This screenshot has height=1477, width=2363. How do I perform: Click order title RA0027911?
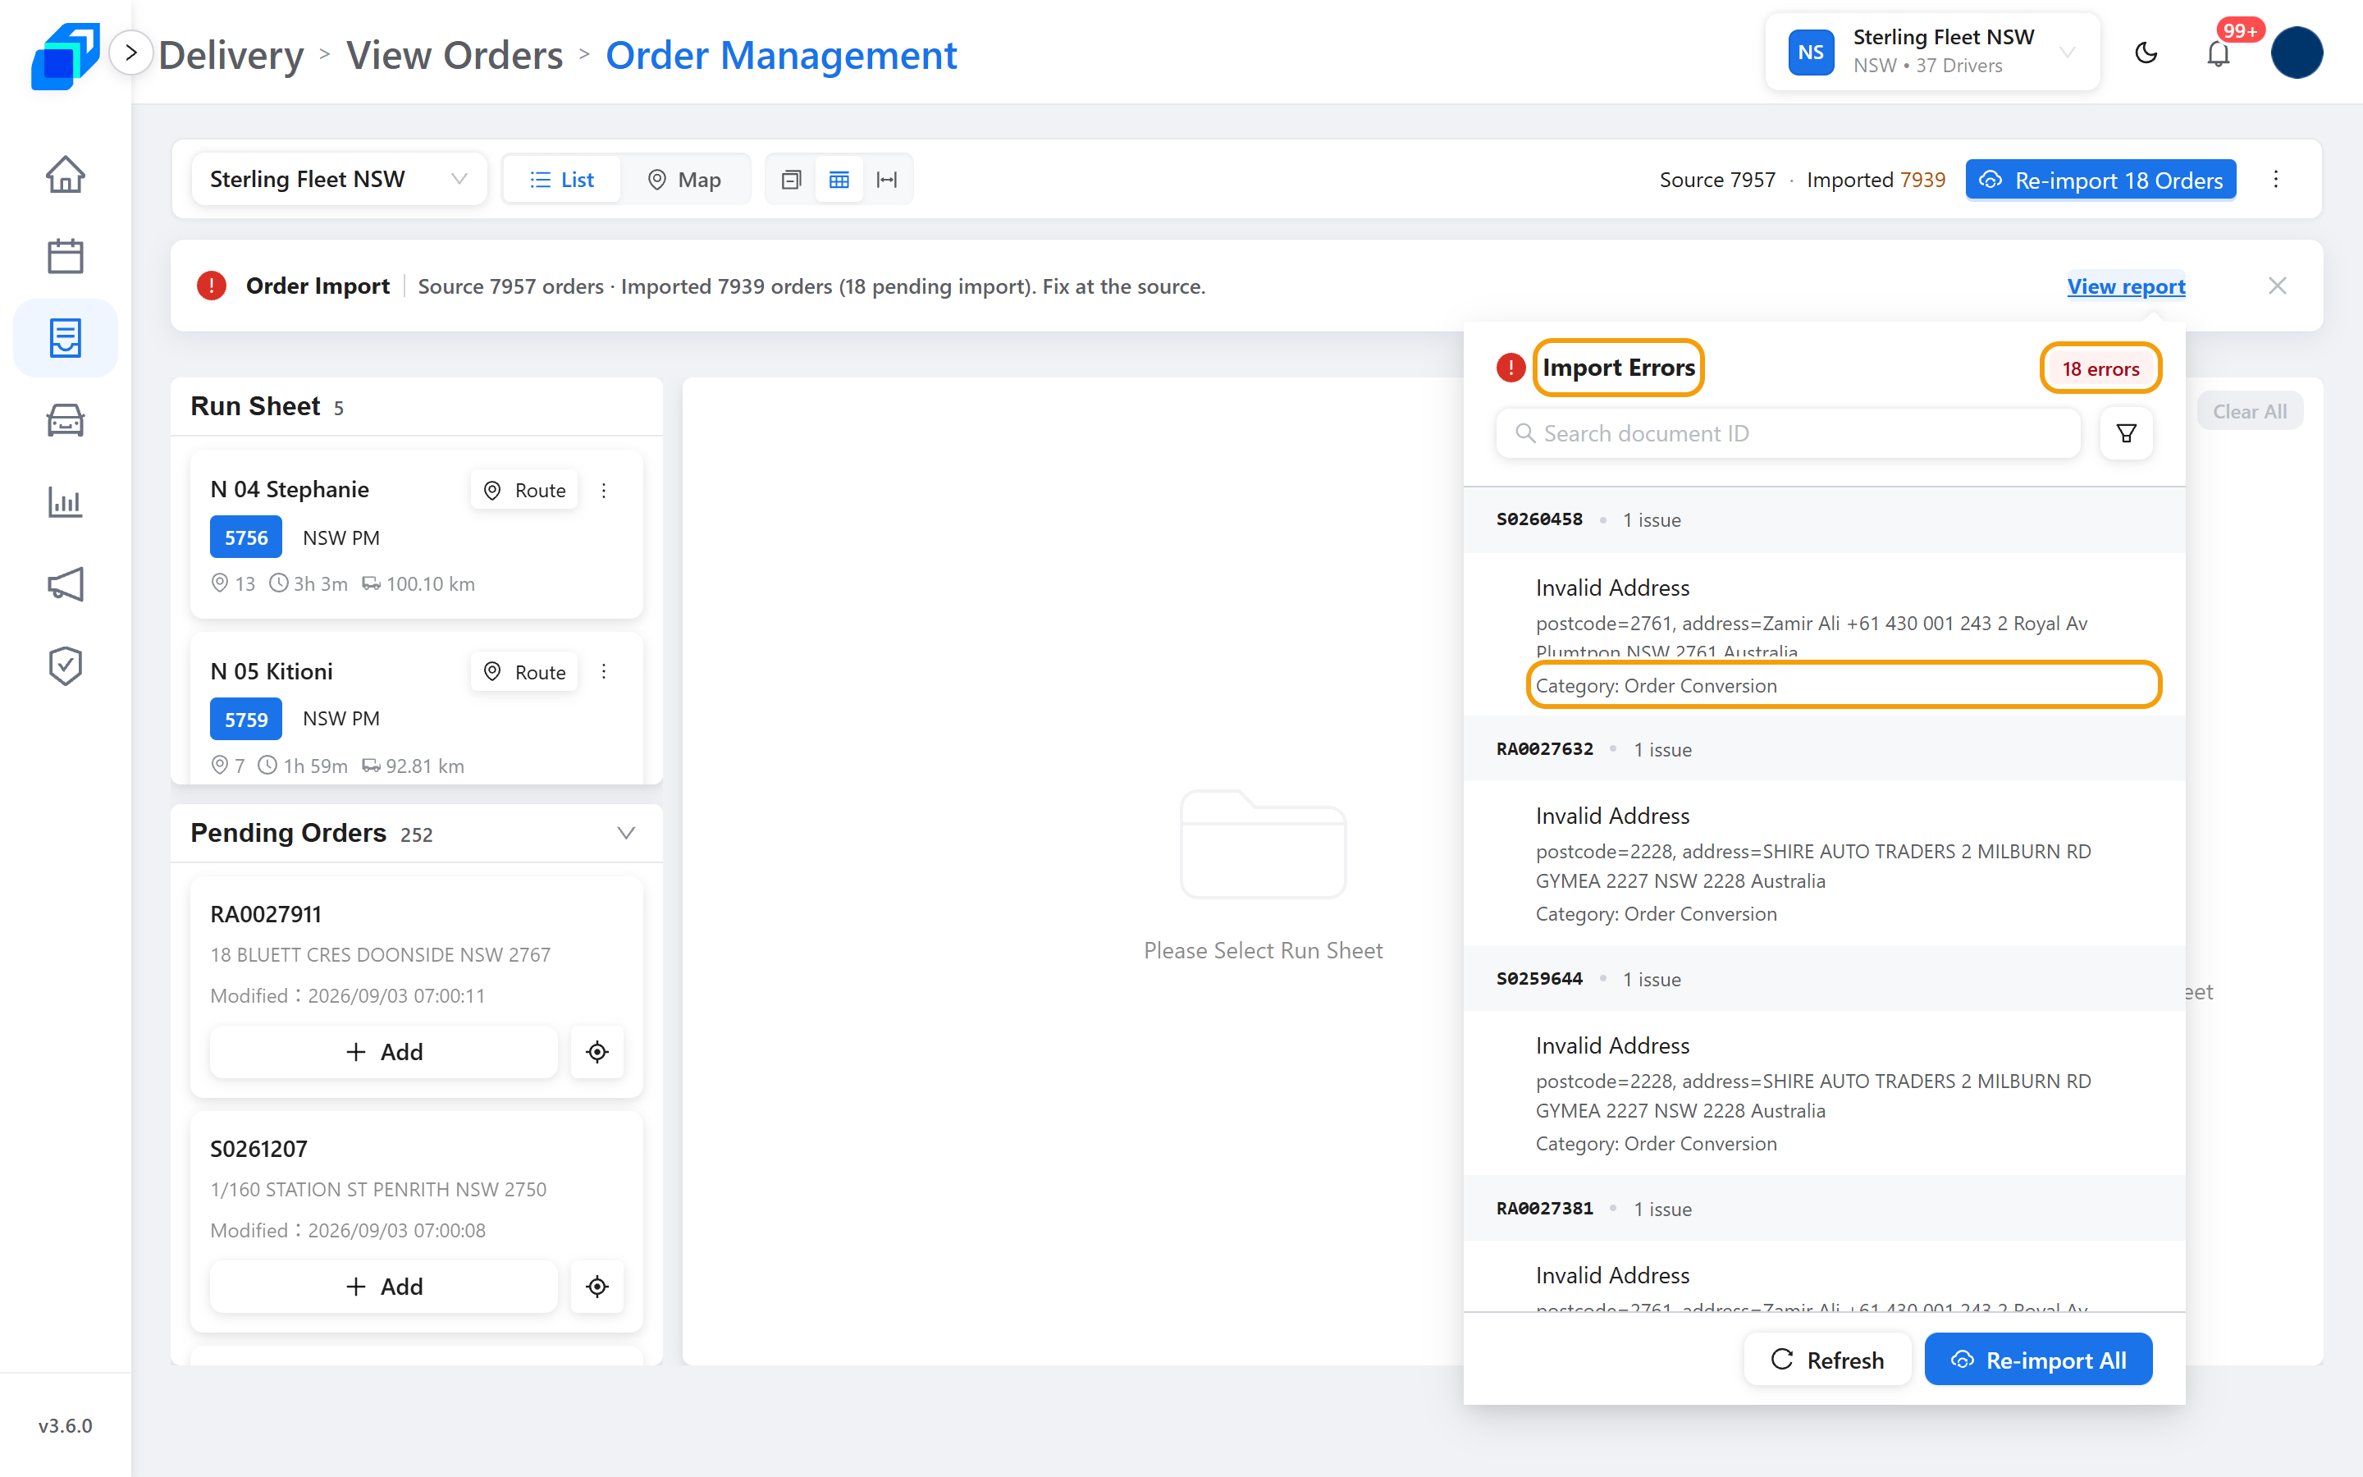click(266, 914)
